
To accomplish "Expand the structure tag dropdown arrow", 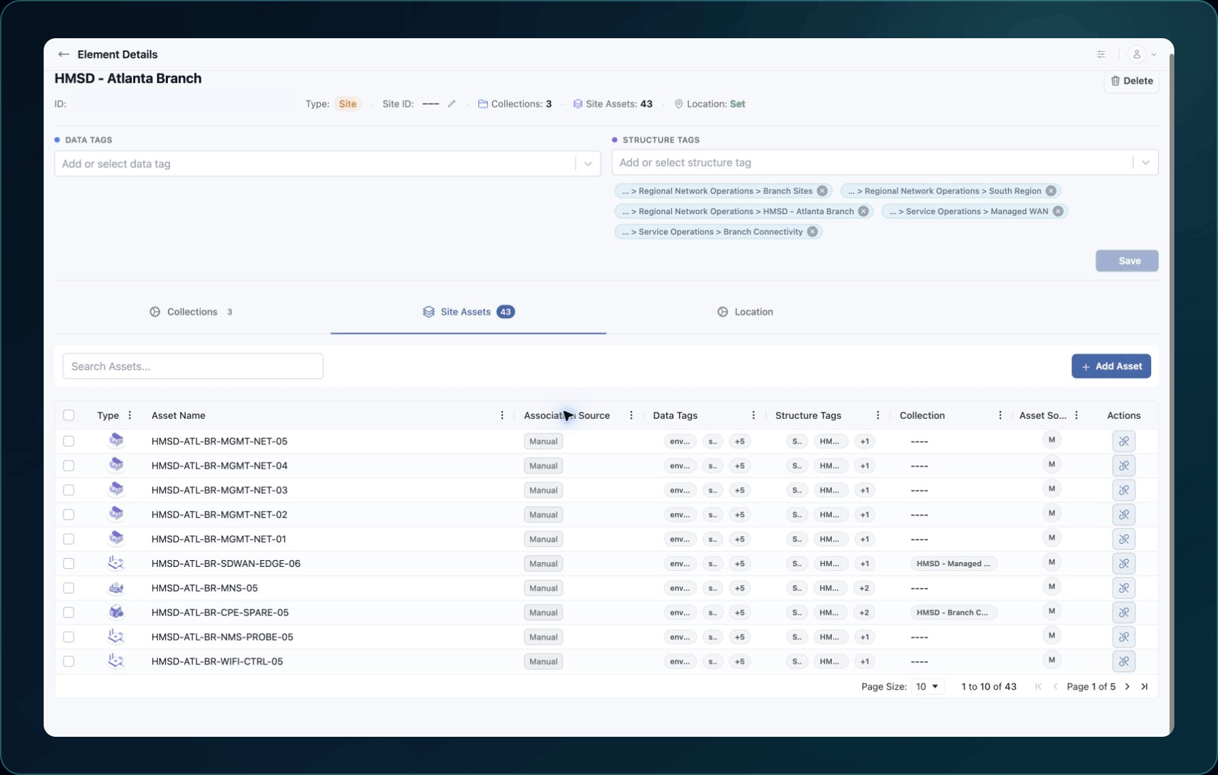I will pos(1145,162).
